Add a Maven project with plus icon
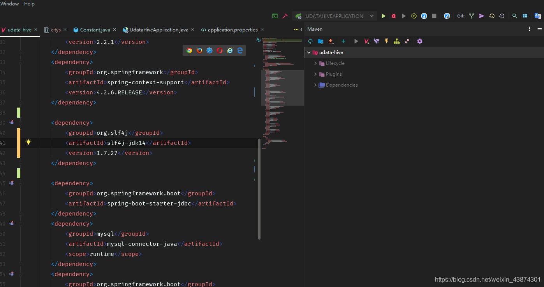Image resolution: width=544 pixels, height=287 pixels. (x=343, y=41)
